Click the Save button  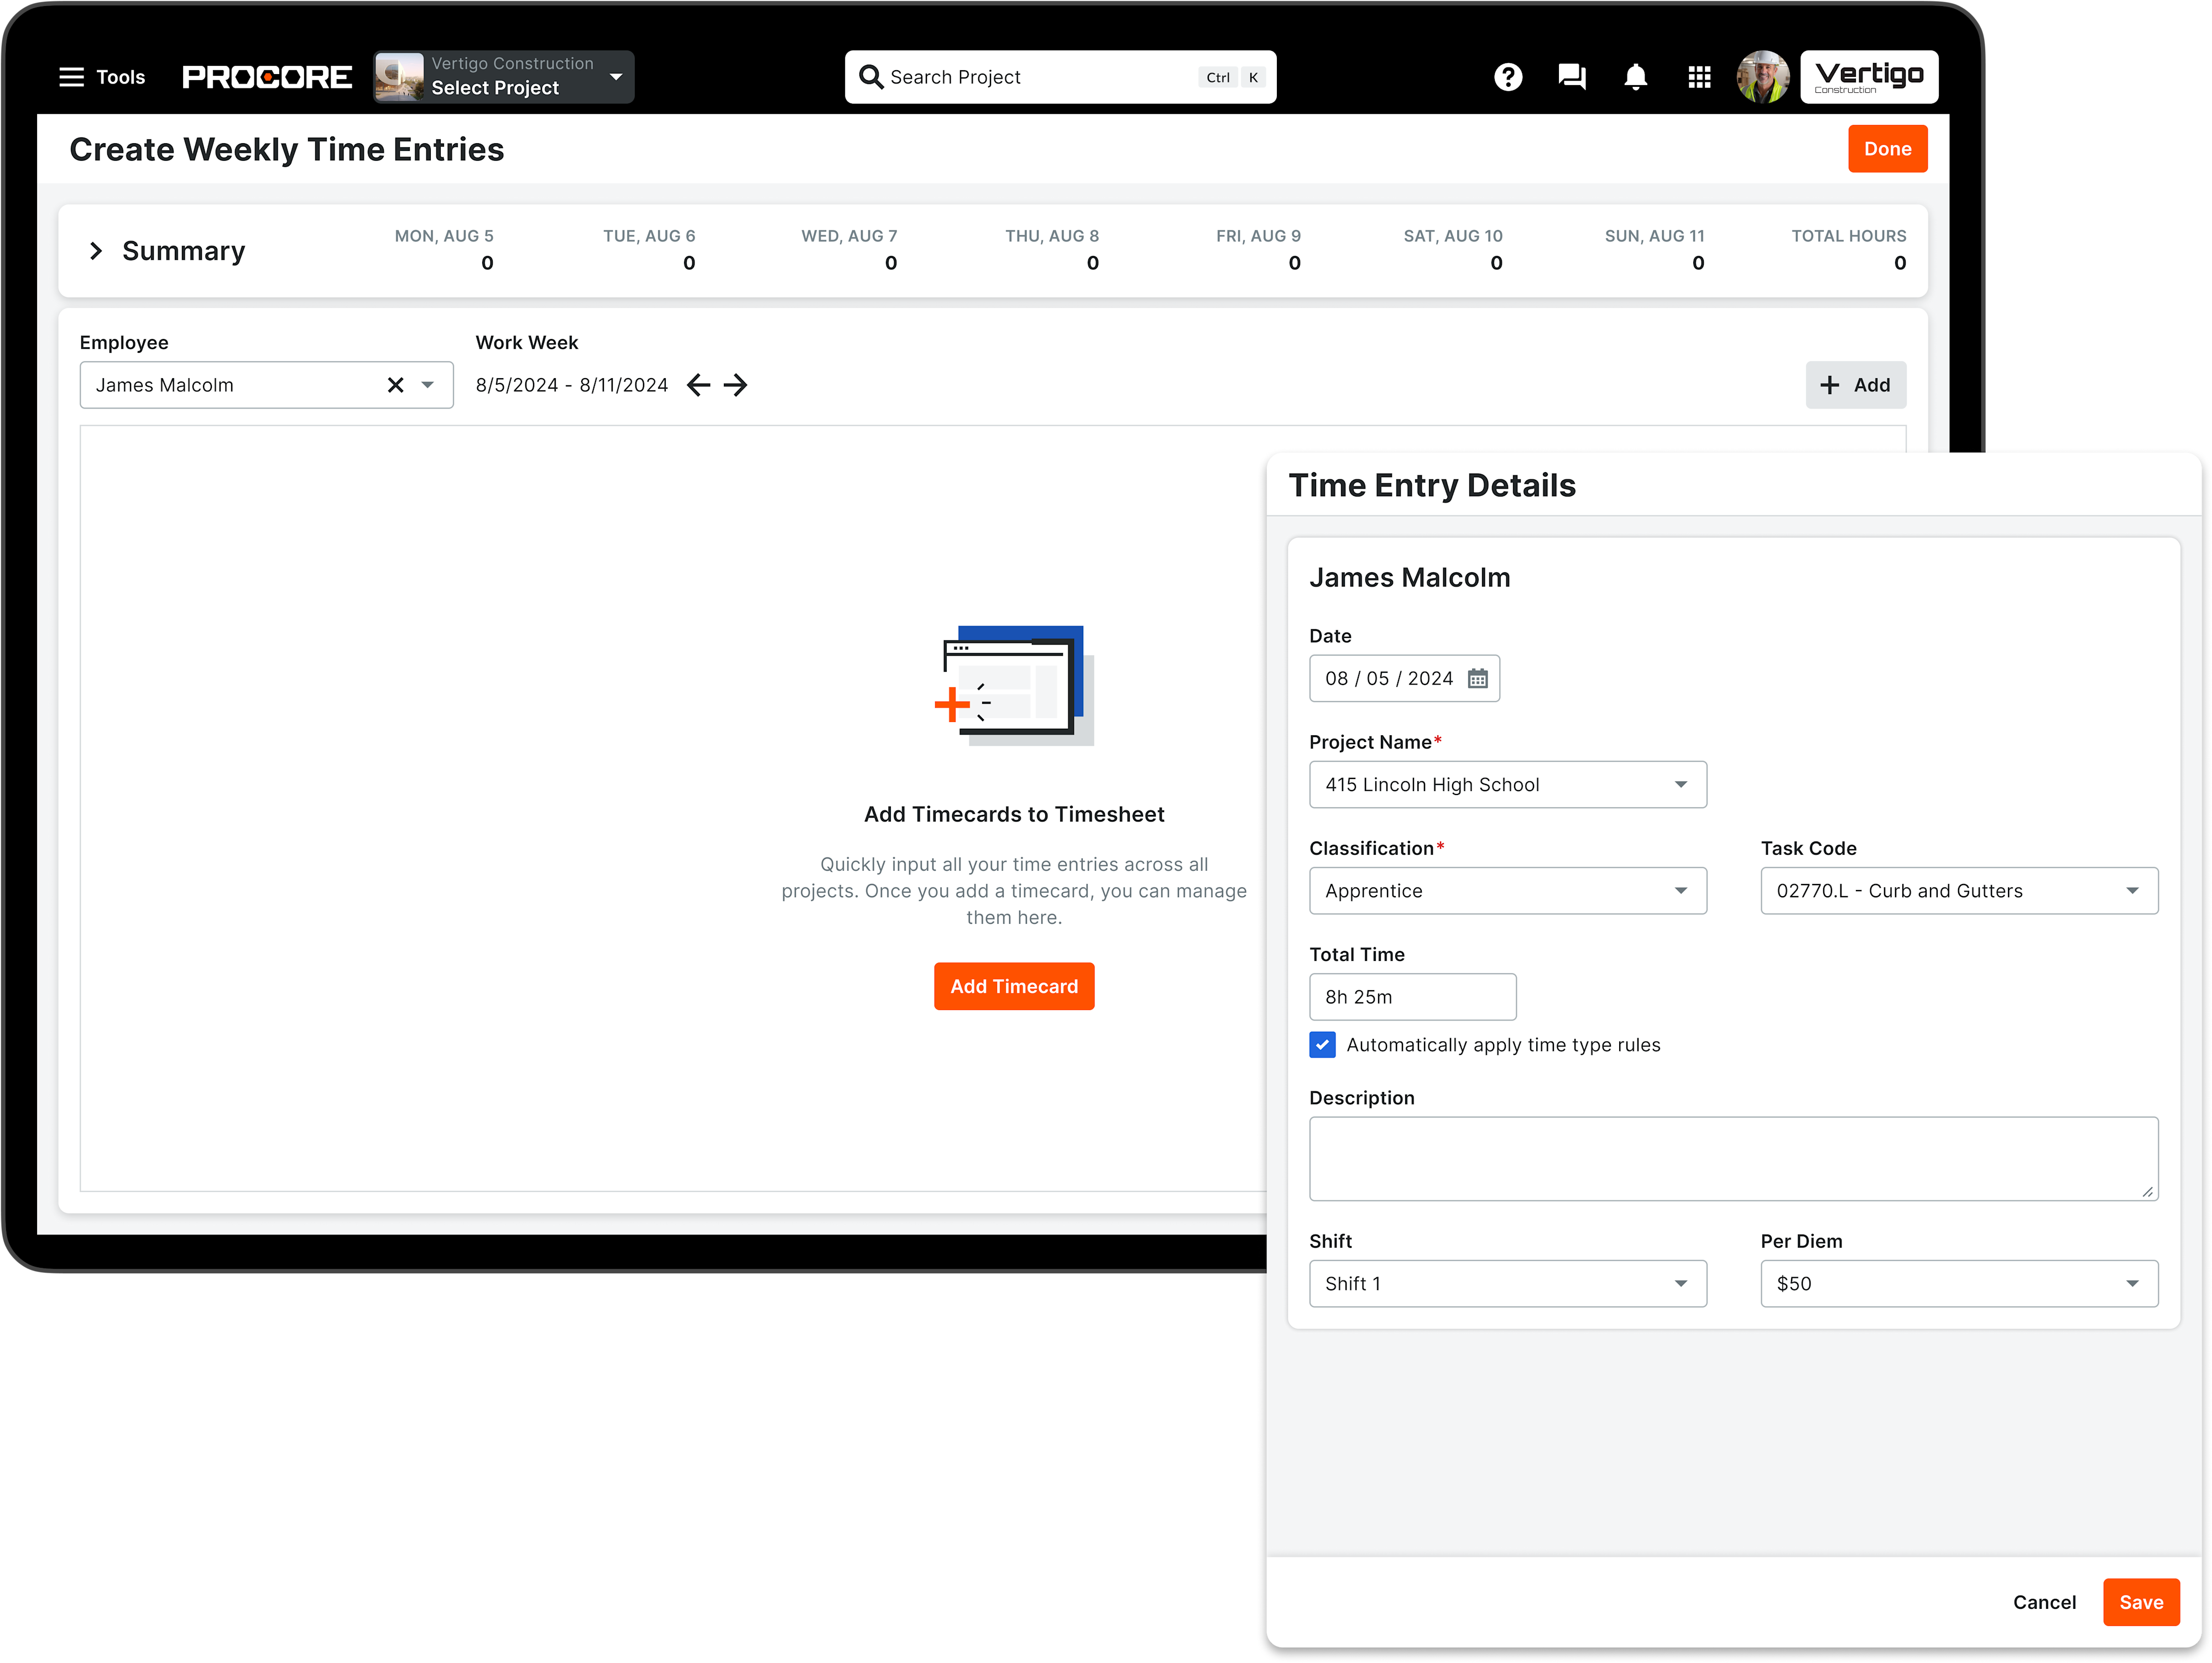(2140, 1603)
